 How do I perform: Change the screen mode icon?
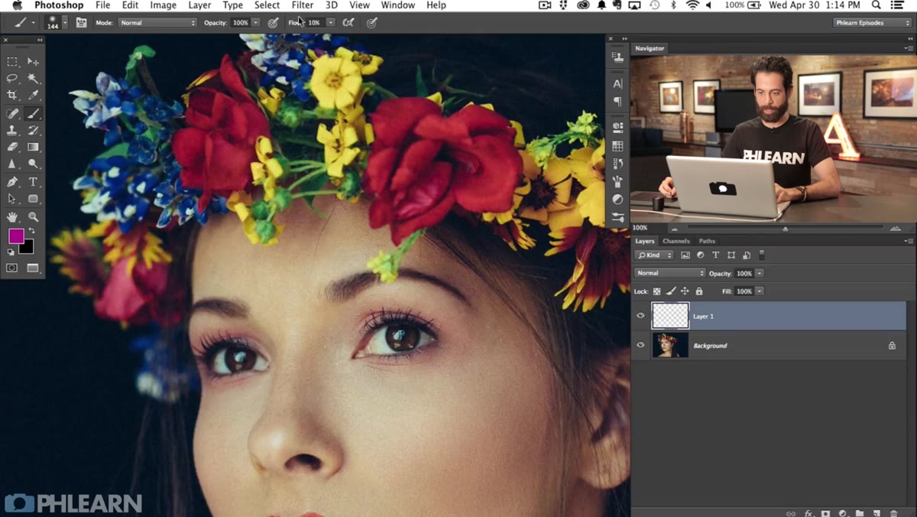(x=33, y=268)
